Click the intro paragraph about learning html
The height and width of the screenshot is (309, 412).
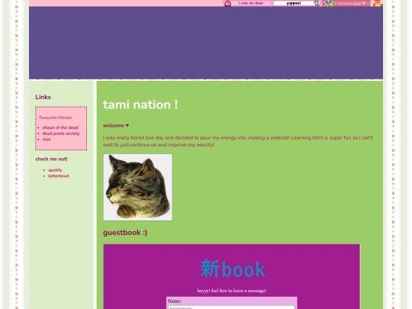tap(238, 141)
